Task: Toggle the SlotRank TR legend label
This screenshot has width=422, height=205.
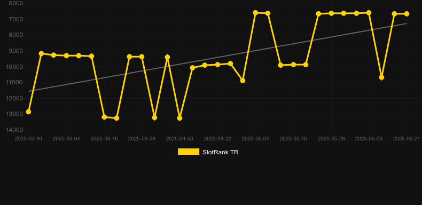Action: [221, 152]
